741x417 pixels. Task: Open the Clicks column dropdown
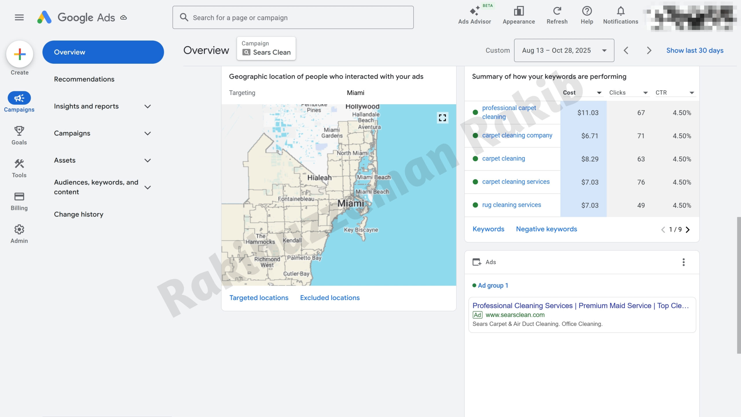[x=645, y=93]
